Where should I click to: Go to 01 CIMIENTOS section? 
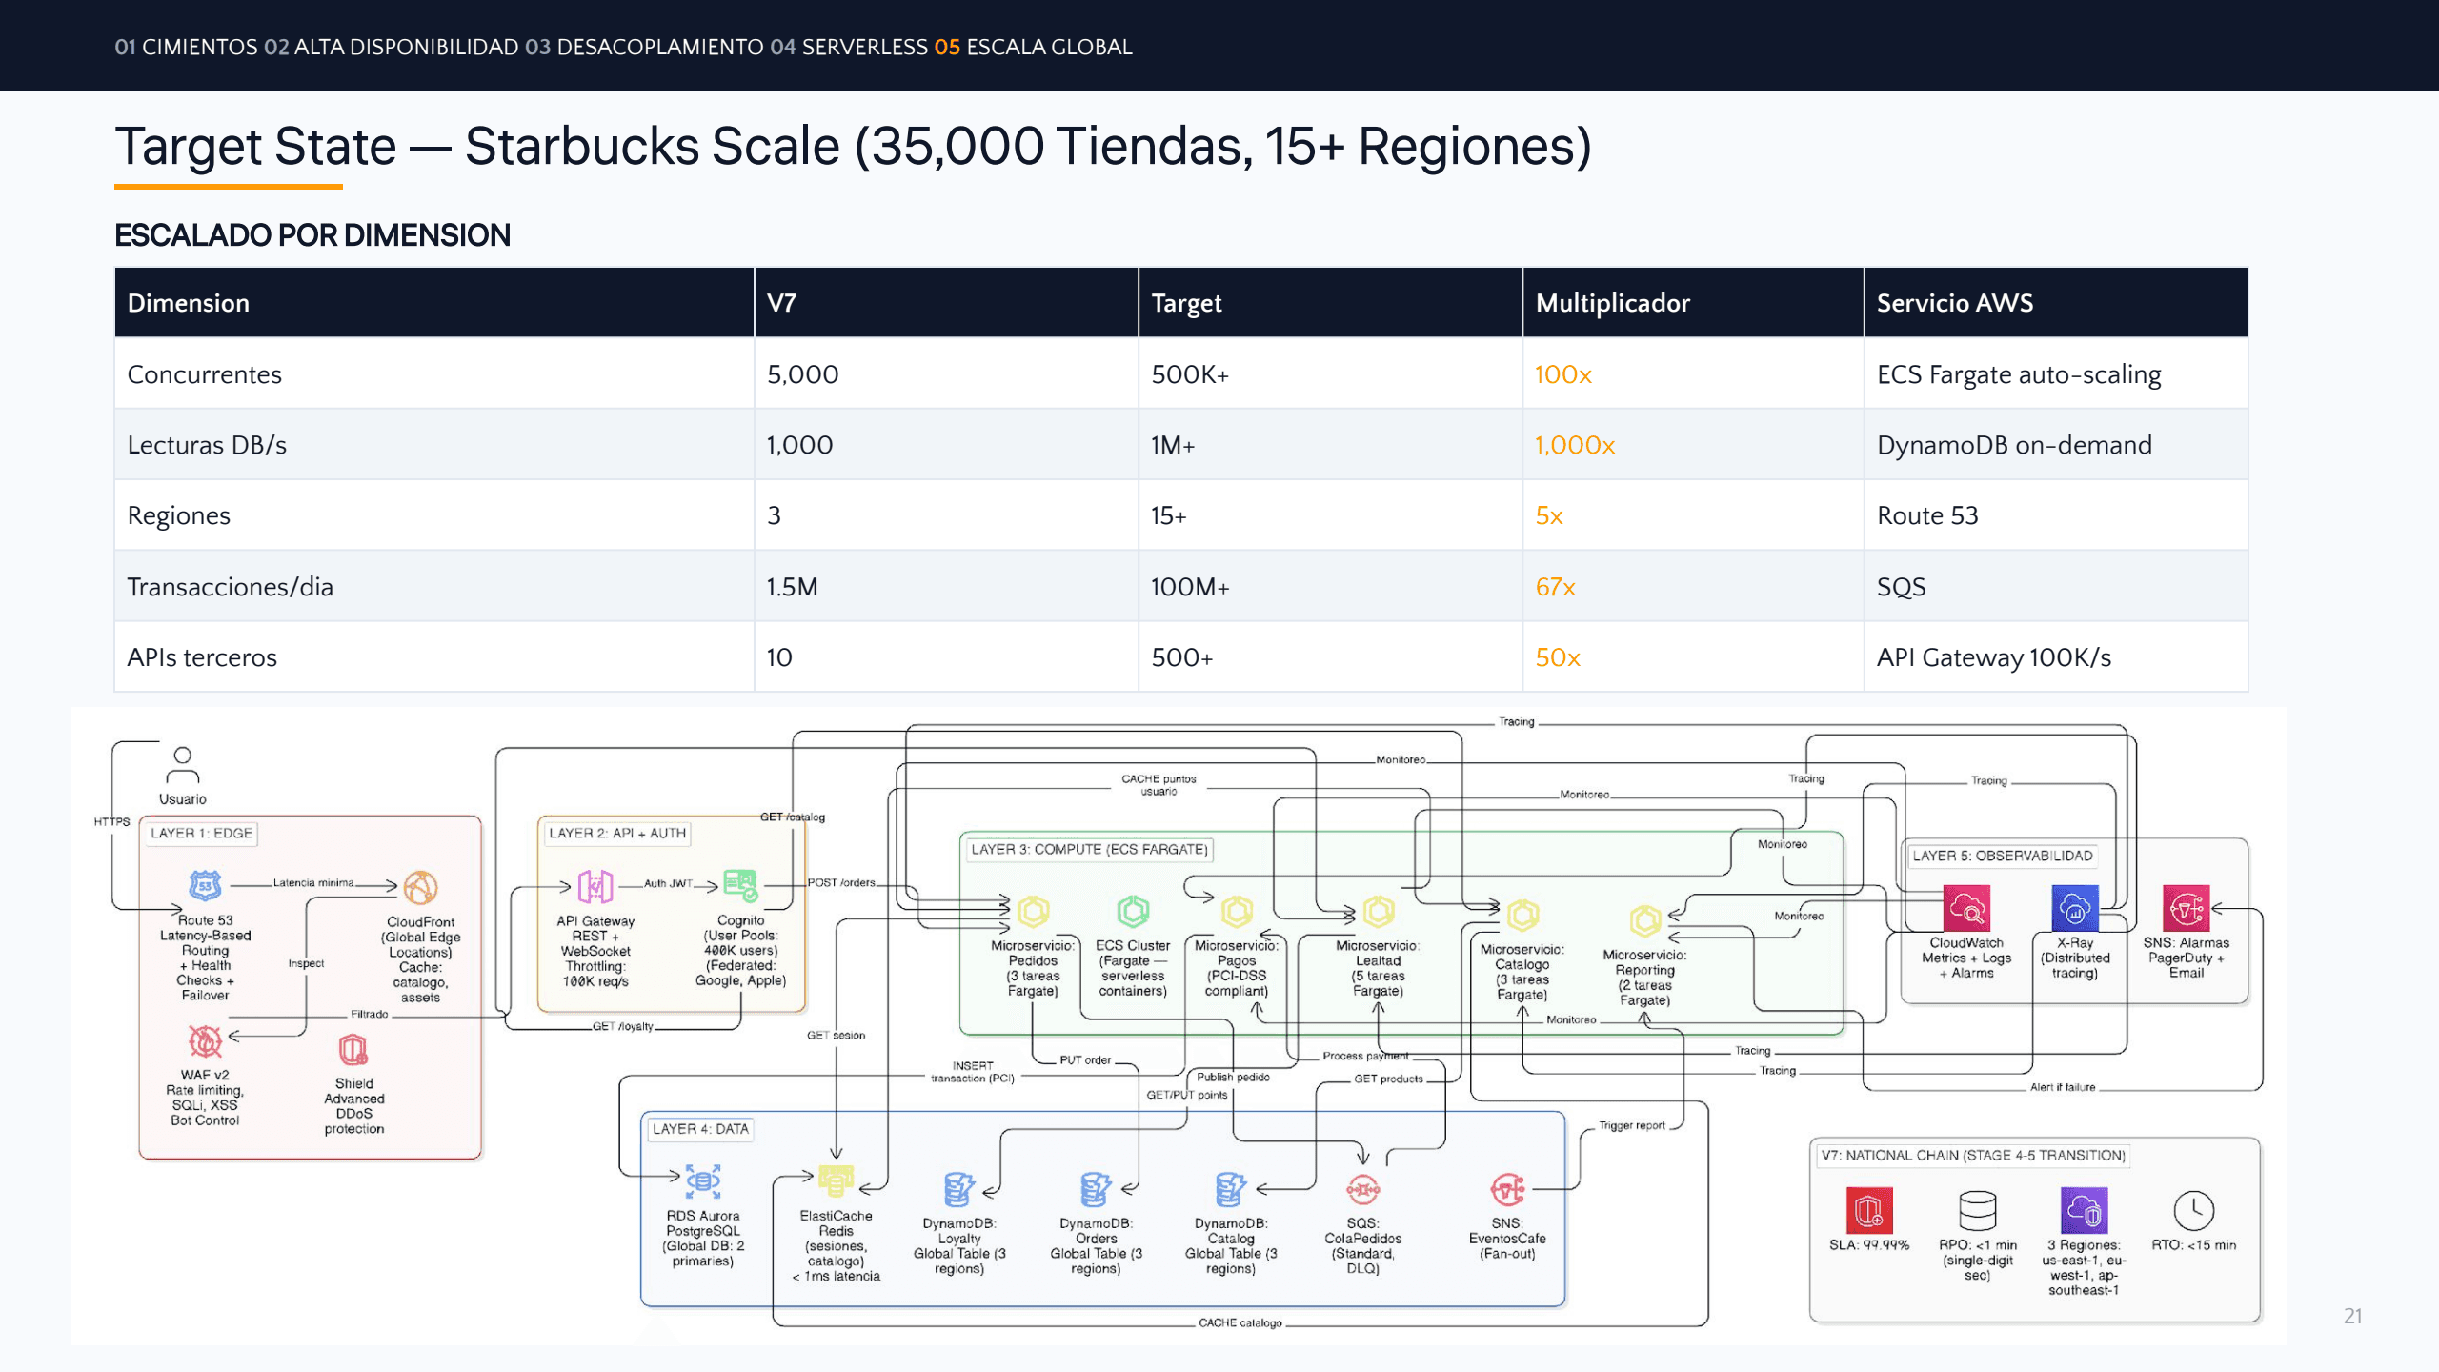[x=186, y=47]
